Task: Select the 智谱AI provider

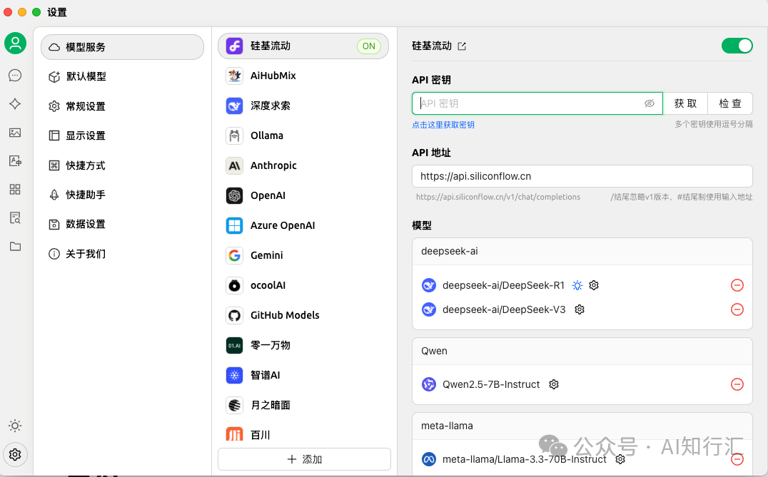Action: tap(303, 375)
